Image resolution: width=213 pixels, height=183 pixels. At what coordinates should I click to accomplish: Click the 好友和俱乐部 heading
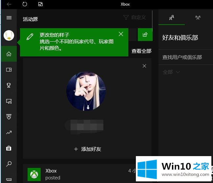click(x=180, y=38)
